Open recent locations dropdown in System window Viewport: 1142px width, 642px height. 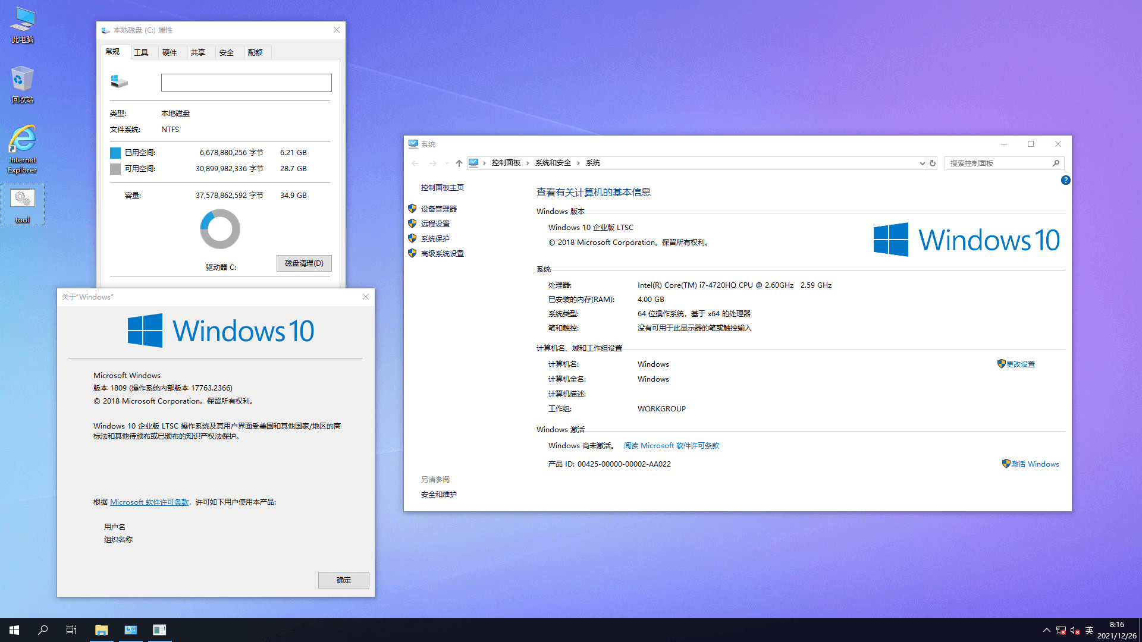click(447, 163)
